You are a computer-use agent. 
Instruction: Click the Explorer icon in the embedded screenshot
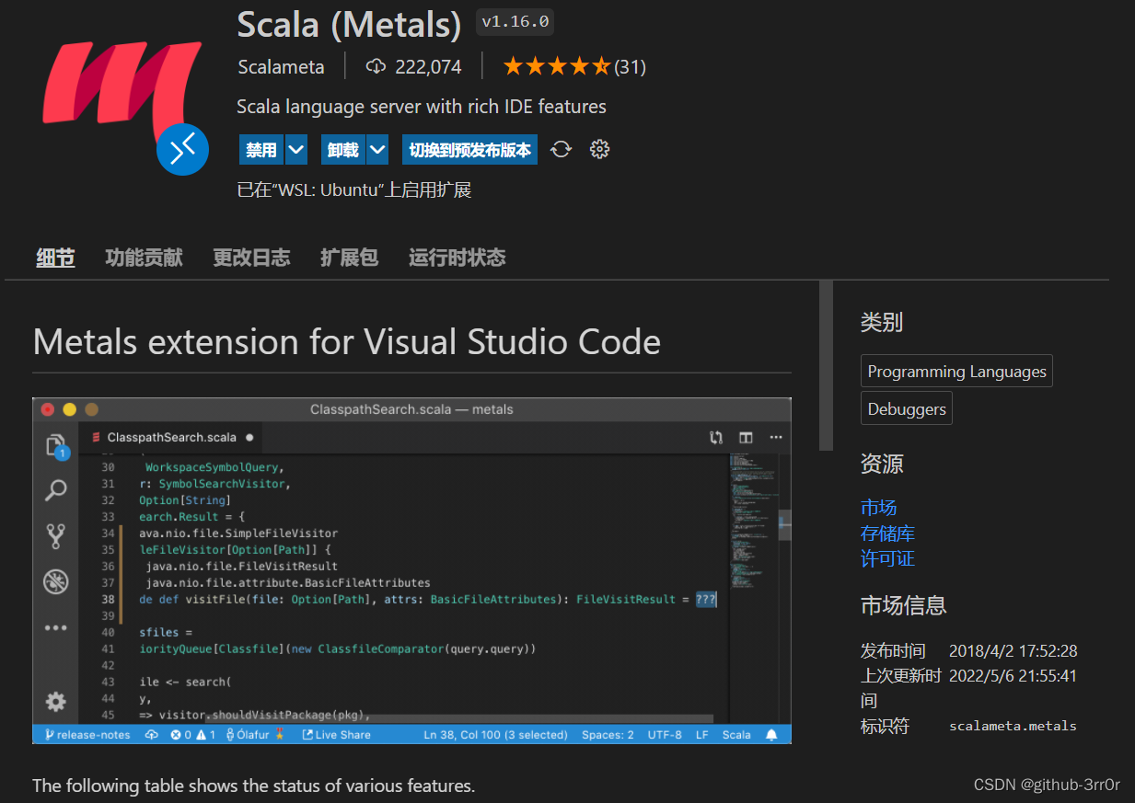pyautogui.click(x=56, y=446)
